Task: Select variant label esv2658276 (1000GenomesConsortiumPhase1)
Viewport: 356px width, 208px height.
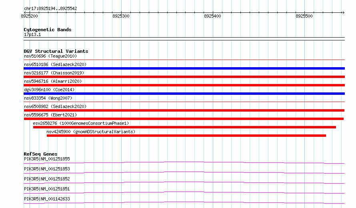Action: [x=81, y=123]
